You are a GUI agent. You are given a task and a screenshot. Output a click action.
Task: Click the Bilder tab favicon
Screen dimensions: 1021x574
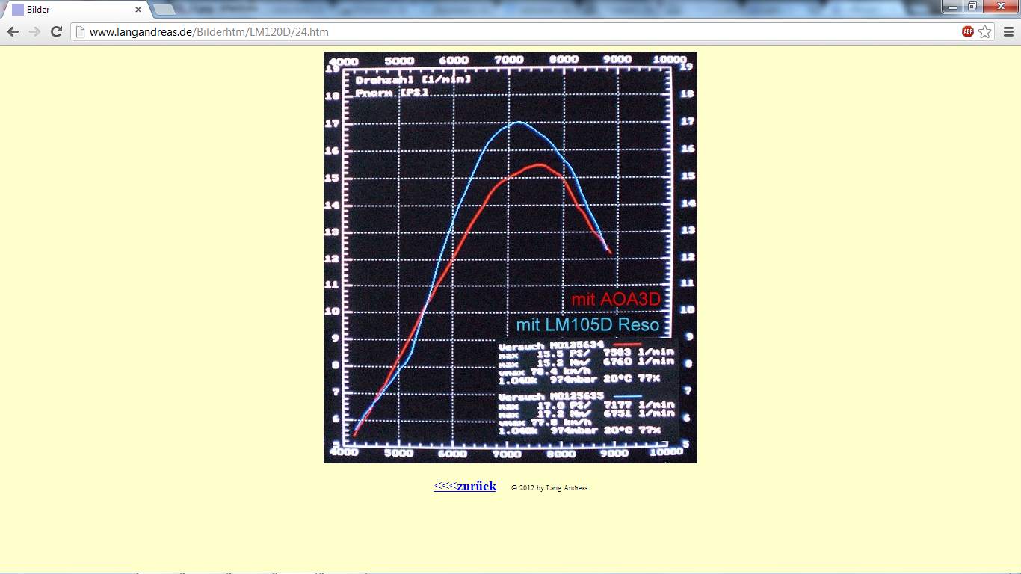coord(18,10)
